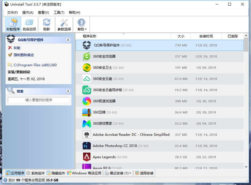Switch to the Windows 商店应用 tab
The height and width of the screenshot is (185, 251).
[x=84, y=173]
